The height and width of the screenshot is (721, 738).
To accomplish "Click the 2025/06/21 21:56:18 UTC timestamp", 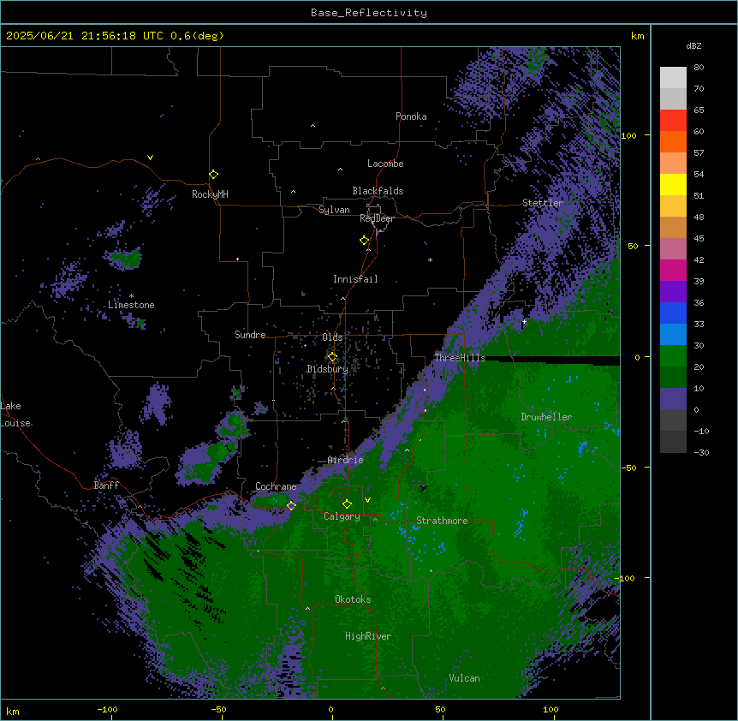I will pos(85,36).
